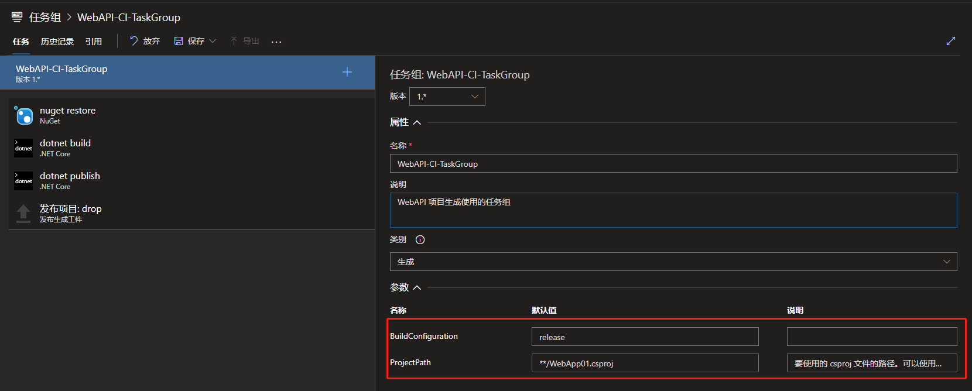The height and width of the screenshot is (391, 972).
Task: Click the task group icon in the breadcrumb
Action: coord(17,17)
